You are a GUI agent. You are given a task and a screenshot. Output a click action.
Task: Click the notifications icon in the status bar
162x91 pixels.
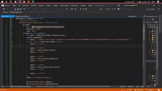[x=159, y=90]
